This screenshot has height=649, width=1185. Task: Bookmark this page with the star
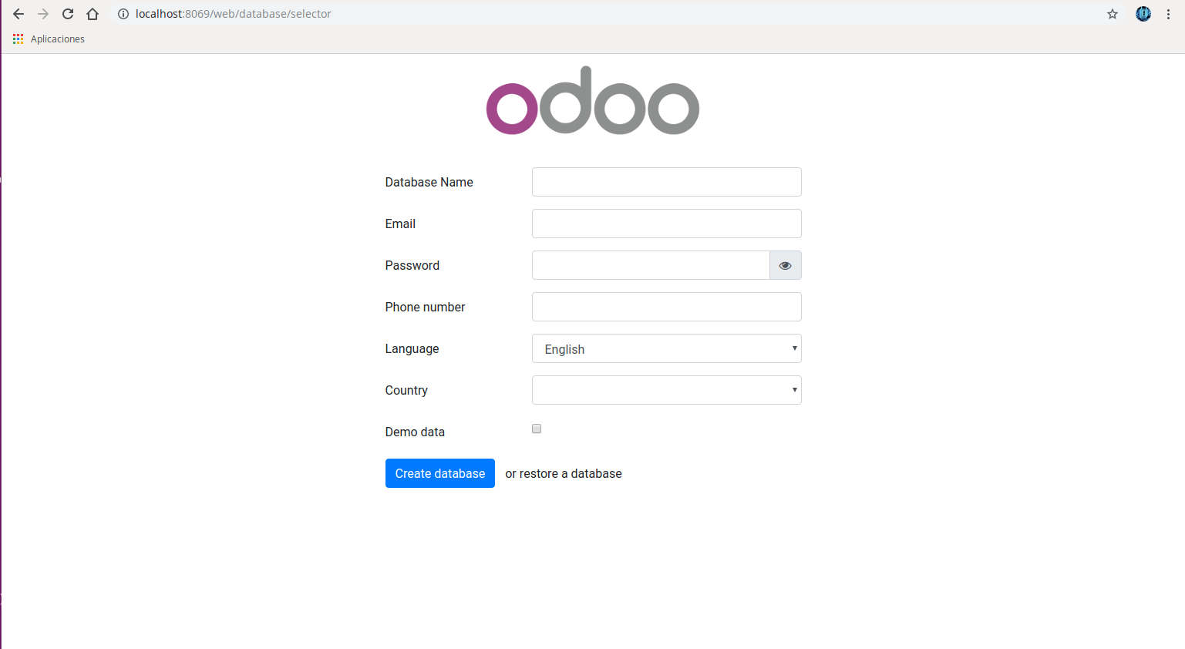coord(1113,14)
